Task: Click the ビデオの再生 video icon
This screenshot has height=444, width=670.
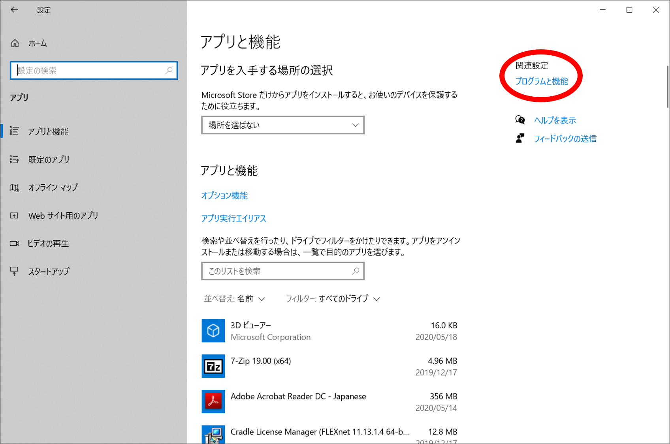Action: [x=14, y=244]
